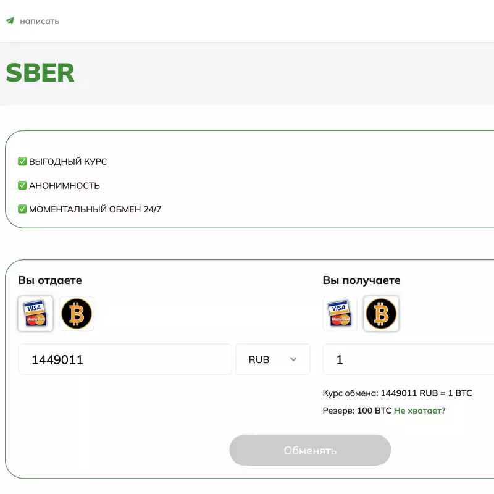The width and height of the screenshot is (494, 494).
Task: Select Bitcoin under "Вы отдаете"
Action: tap(77, 314)
